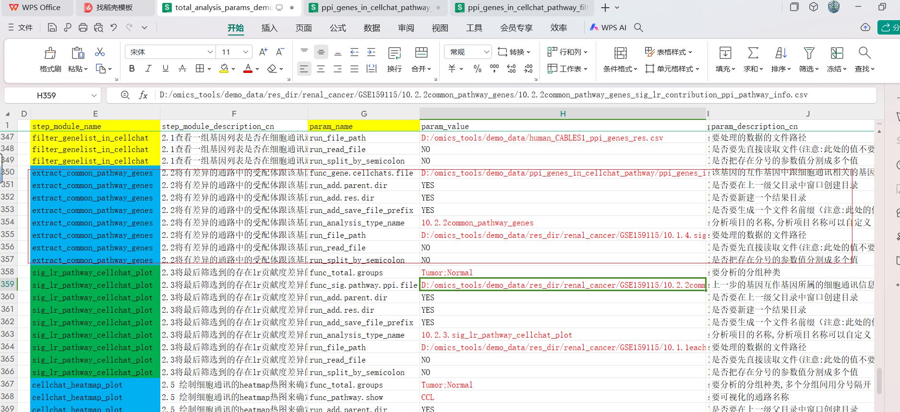Toggle Bold formatting
Image resolution: width=900 pixels, height=412 pixels.
click(132, 69)
